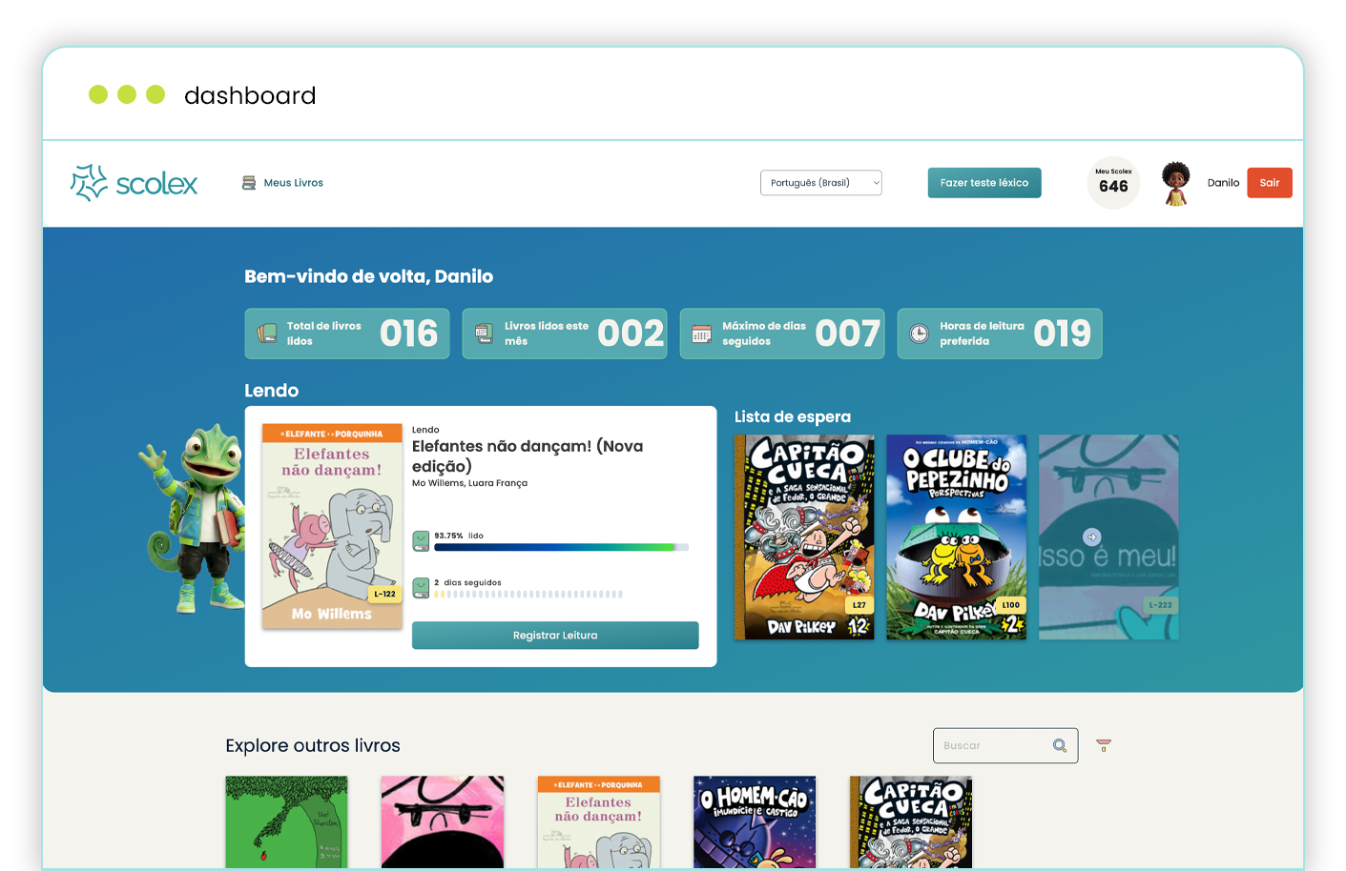Open the filter funnel icon beside search
The width and height of the screenshot is (1346, 871).
[1104, 745]
